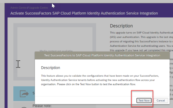Click the Test SuccessFactors dialog title bar
Viewport: 173px width, 108px height.
102,55
